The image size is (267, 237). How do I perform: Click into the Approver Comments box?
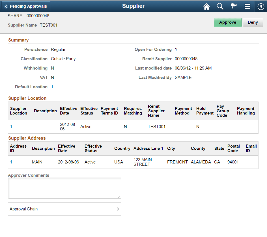click(64, 188)
